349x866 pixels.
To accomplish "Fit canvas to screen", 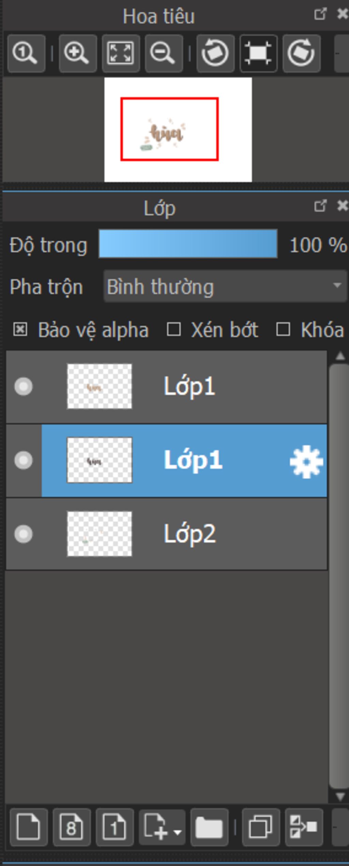I will pos(121,54).
